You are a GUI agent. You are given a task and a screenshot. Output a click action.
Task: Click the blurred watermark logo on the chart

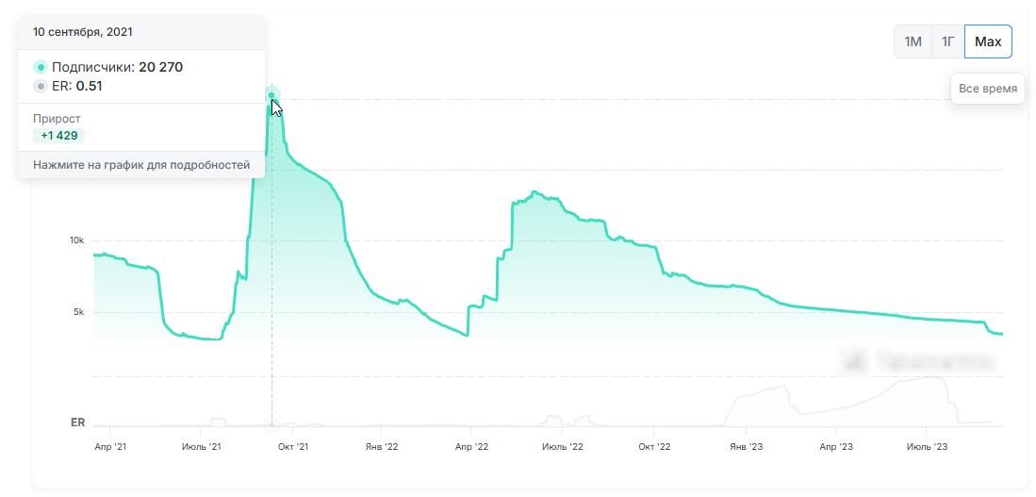pos(918,359)
